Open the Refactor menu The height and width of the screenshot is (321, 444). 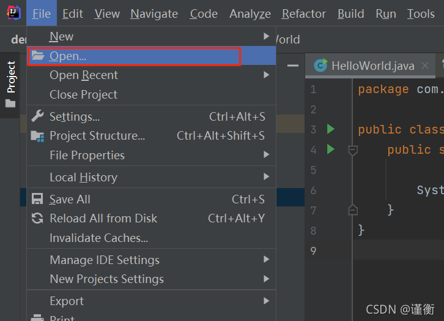[x=303, y=13]
